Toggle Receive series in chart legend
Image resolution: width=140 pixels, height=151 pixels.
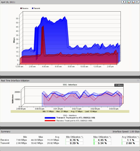24,8
